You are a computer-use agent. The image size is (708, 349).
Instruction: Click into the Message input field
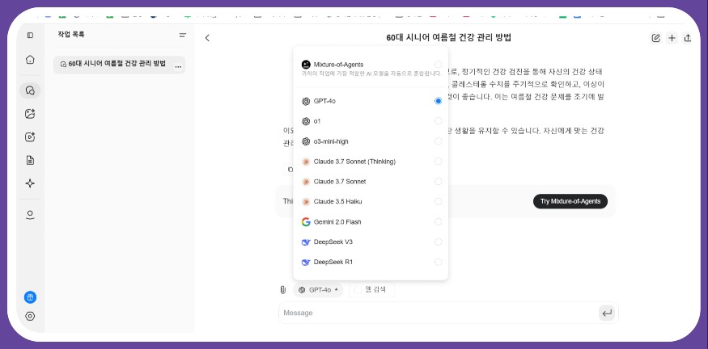[437, 313]
